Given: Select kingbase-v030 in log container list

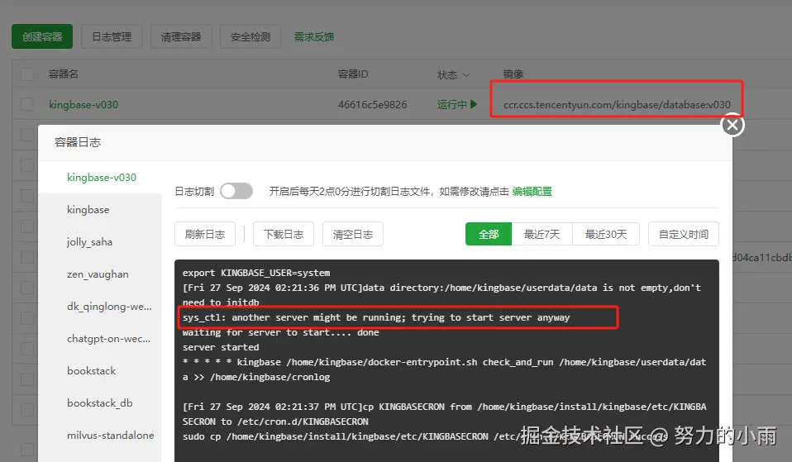Looking at the screenshot, I should (100, 177).
